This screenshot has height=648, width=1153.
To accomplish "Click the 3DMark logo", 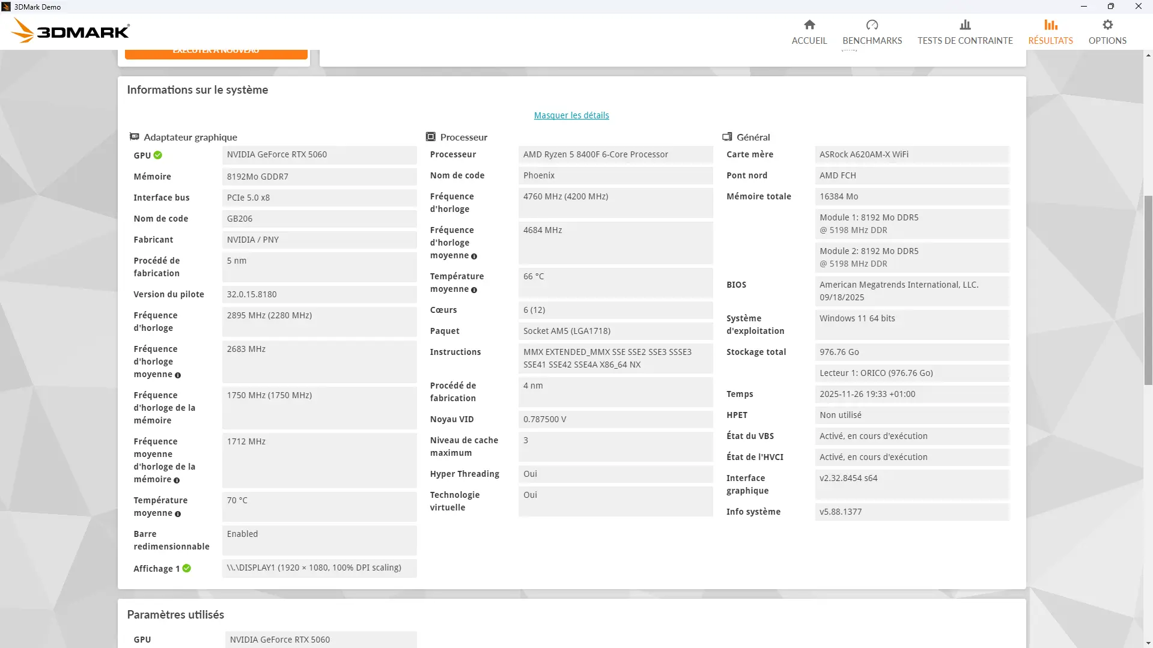I will tap(71, 31).
